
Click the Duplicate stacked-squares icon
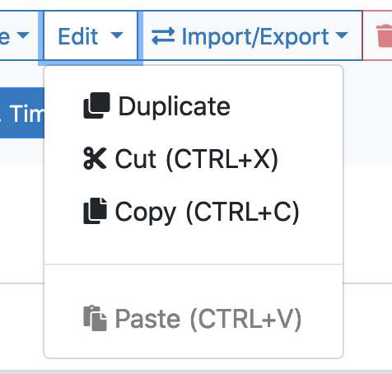pos(96,105)
